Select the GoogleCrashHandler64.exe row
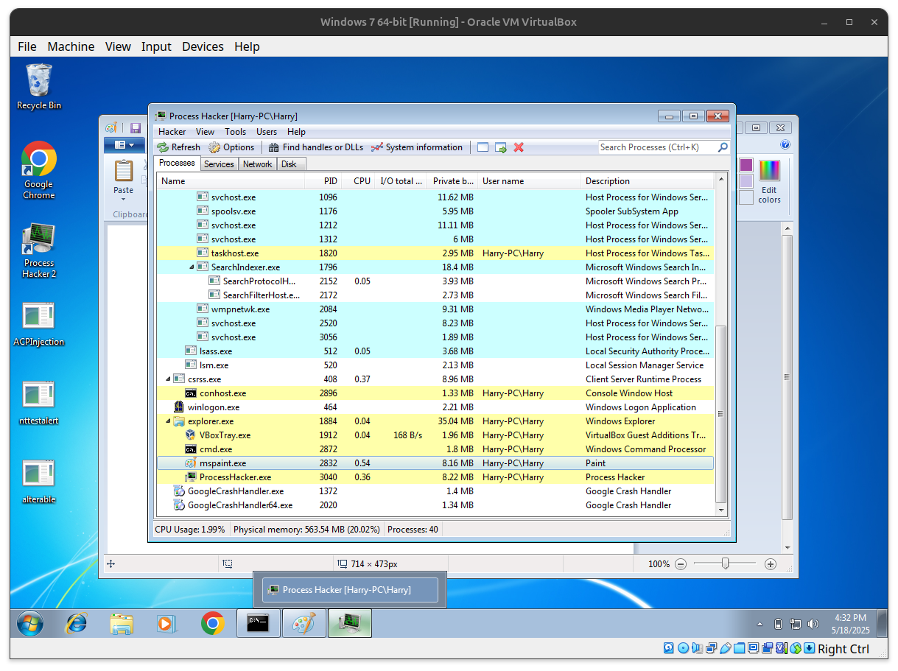The image size is (898, 671). pos(435,505)
